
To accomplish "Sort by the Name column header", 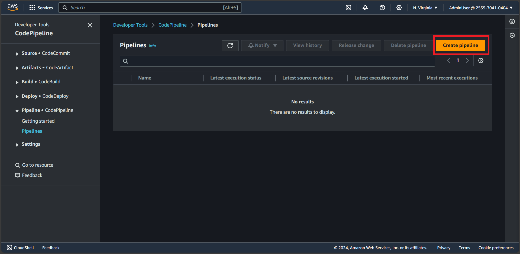I will pyautogui.click(x=145, y=78).
